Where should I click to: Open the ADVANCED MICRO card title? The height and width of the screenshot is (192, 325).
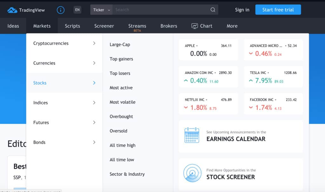pos(266,46)
